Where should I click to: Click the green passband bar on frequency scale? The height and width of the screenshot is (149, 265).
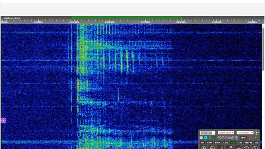(127, 17)
